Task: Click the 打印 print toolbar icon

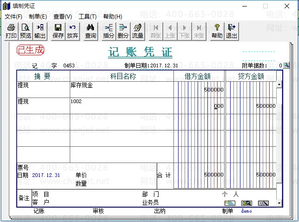Action: point(11,32)
